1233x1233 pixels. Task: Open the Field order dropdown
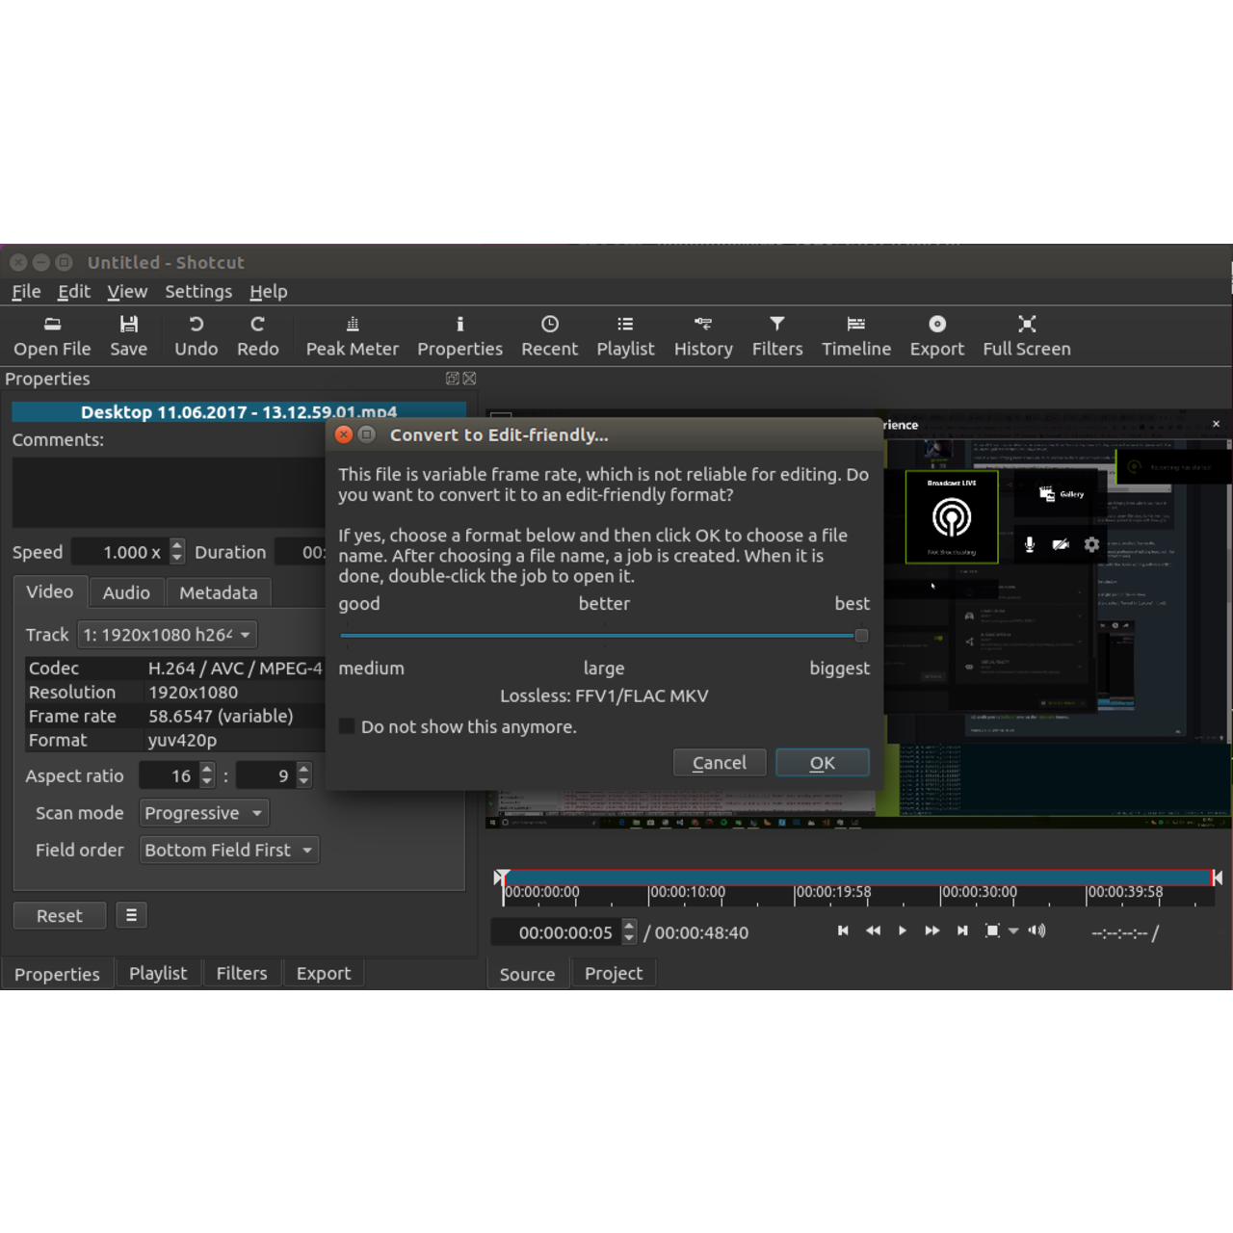(x=228, y=850)
